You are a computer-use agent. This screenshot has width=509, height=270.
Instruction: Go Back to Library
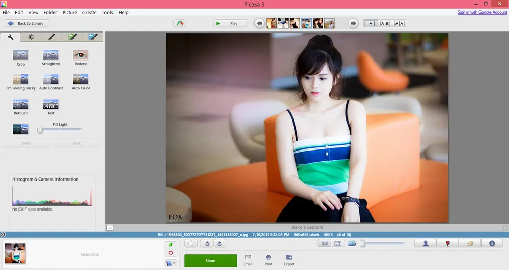26,24
